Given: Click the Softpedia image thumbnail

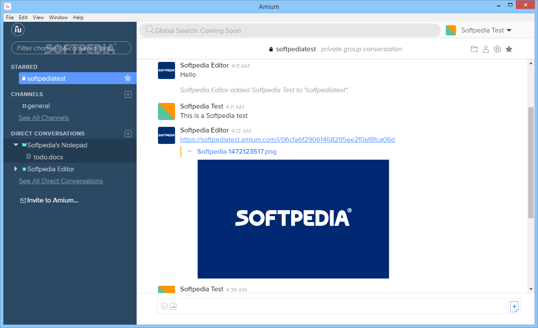Looking at the screenshot, I should (293, 219).
